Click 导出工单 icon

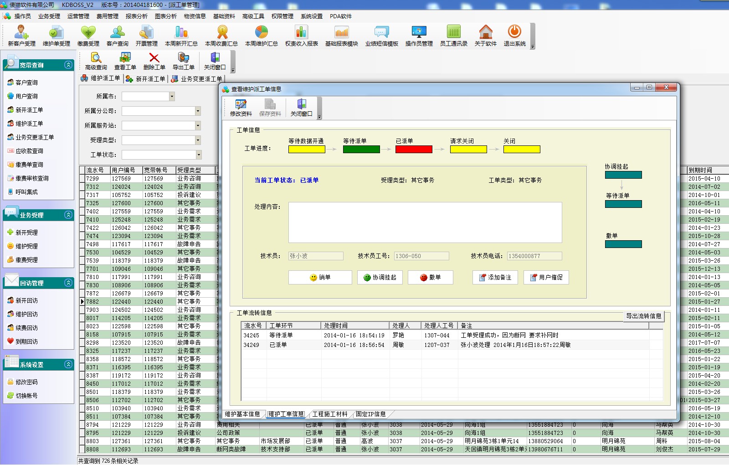pos(183,61)
